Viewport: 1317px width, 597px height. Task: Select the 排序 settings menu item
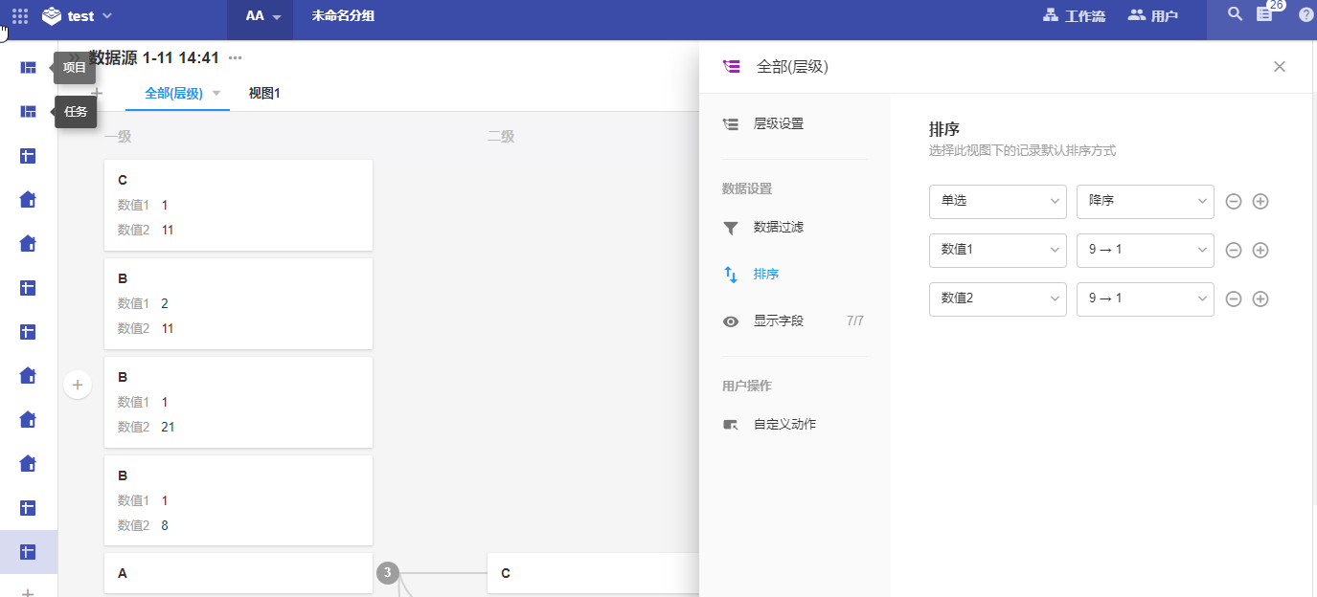(x=765, y=275)
